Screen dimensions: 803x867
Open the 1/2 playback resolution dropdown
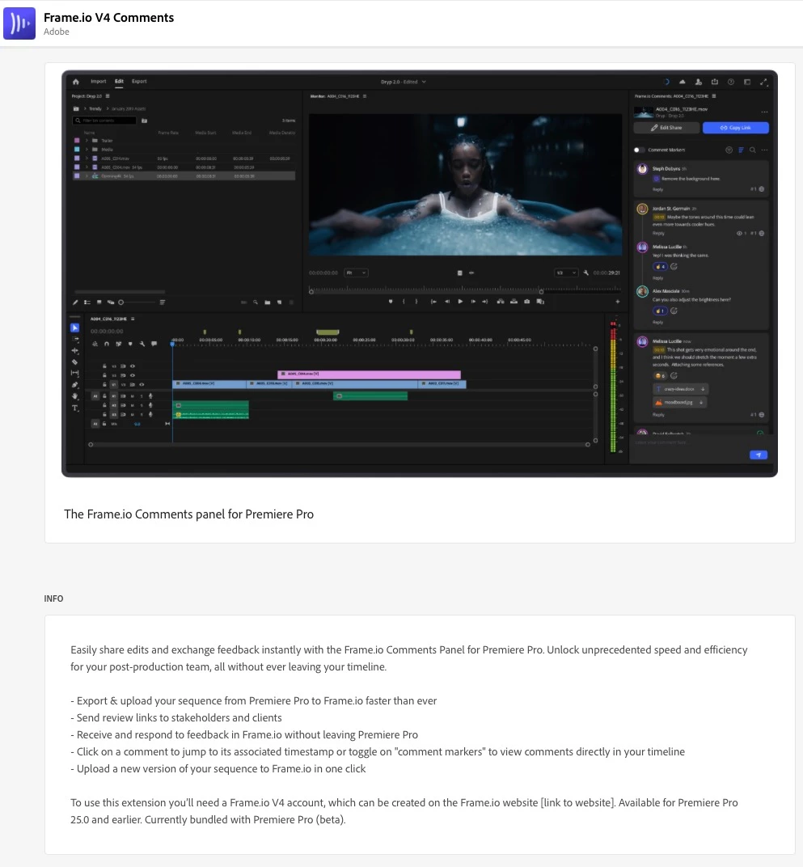pyautogui.click(x=566, y=273)
